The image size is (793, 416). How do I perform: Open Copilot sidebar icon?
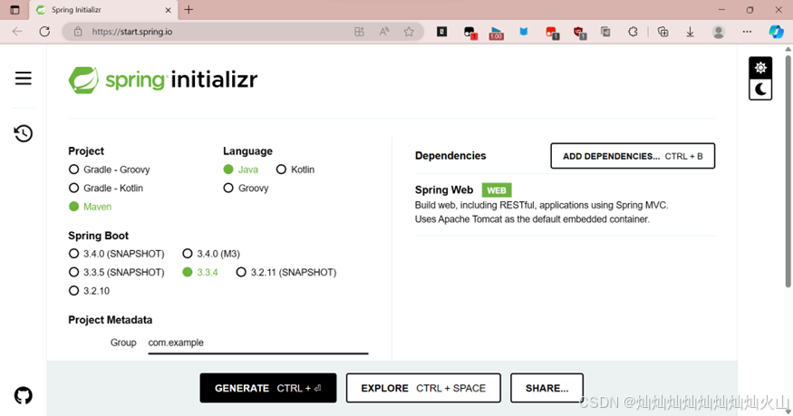tap(776, 32)
